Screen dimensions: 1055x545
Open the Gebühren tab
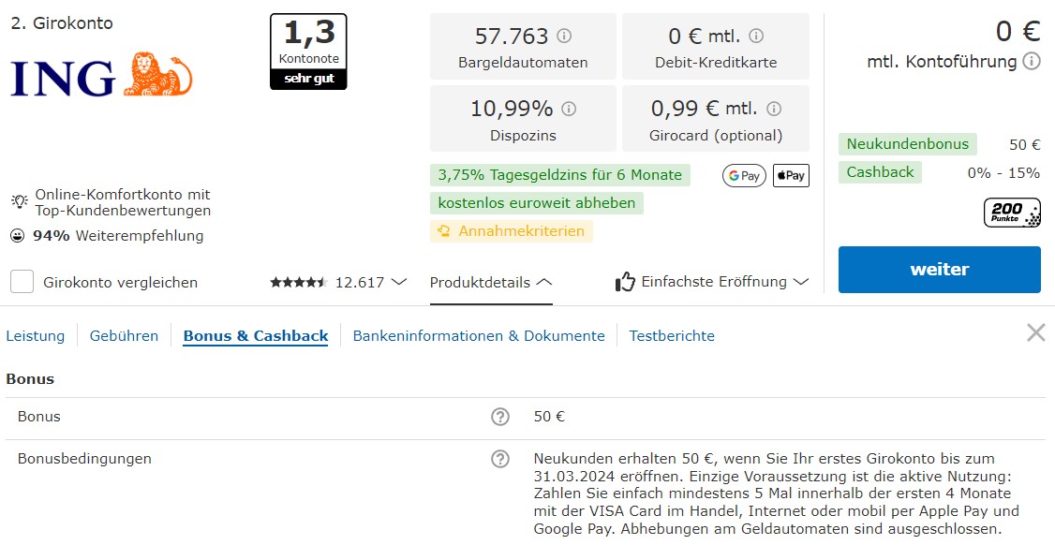coord(124,336)
